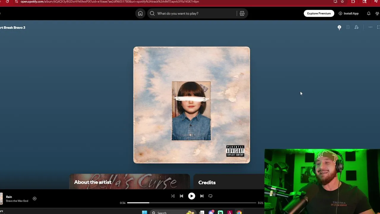Click the Install App button
The height and width of the screenshot is (214, 380).
(x=349, y=13)
